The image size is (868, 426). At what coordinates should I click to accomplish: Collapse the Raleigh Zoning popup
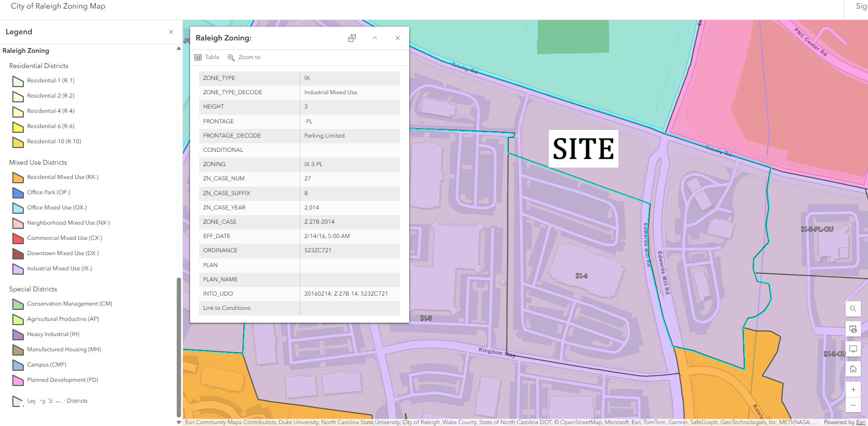click(375, 38)
